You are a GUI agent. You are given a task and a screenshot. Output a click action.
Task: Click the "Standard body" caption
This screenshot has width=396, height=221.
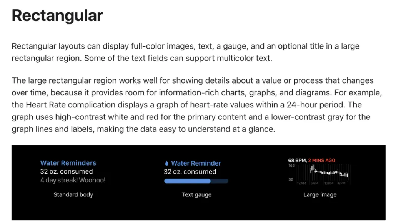(x=73, y=195)
